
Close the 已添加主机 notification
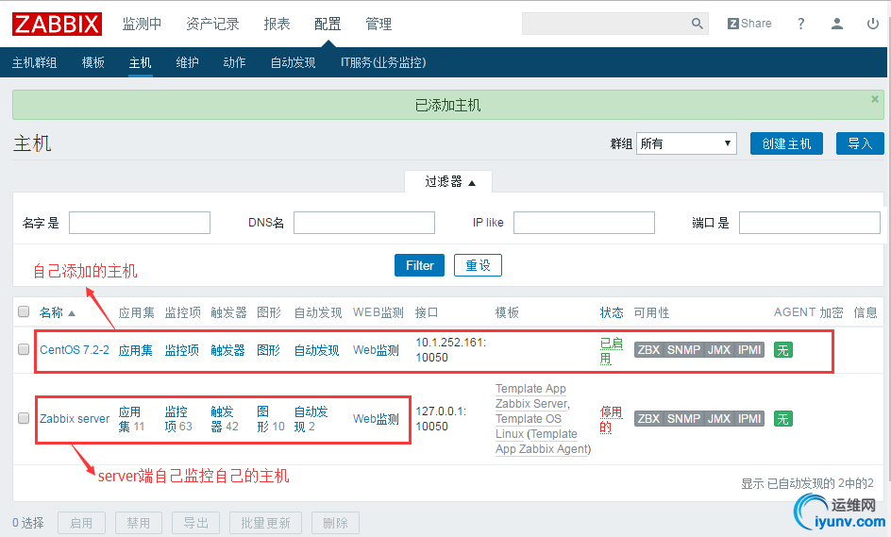point(875,99)
